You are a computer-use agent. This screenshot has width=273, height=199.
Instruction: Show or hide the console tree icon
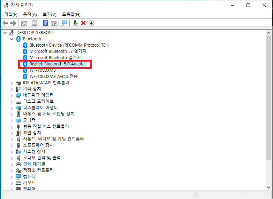[x=24, y=23]
